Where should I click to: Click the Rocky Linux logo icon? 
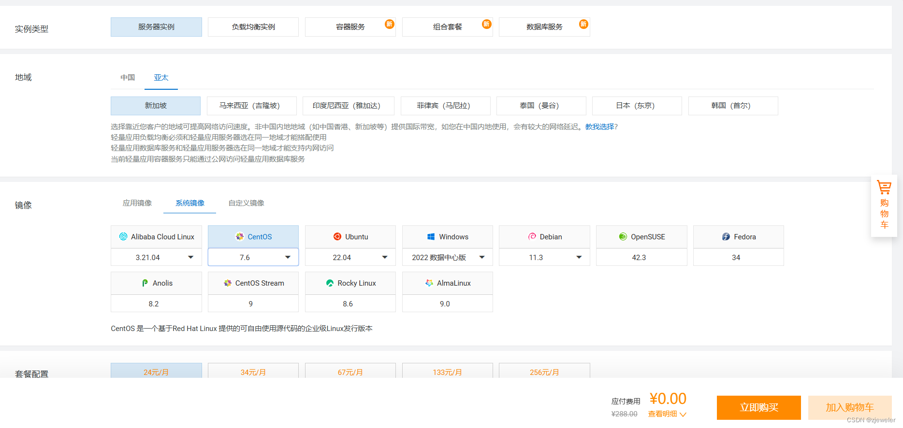330,283
